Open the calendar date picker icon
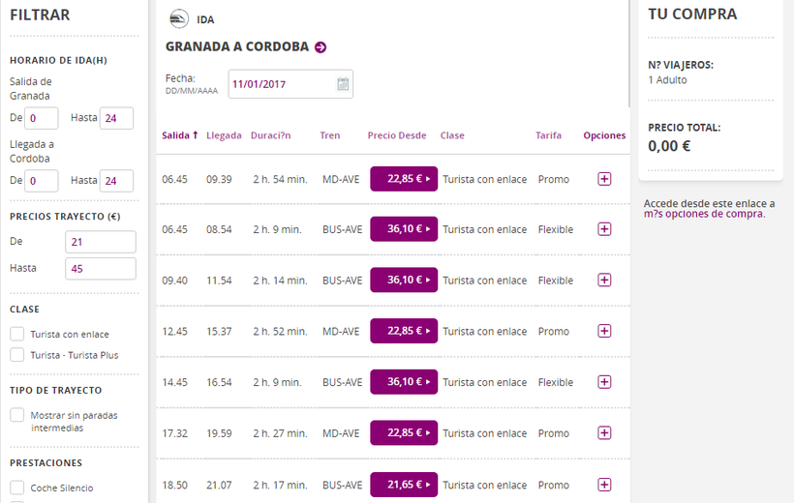Viewport: 794px width, 503px height. [343, 84]
